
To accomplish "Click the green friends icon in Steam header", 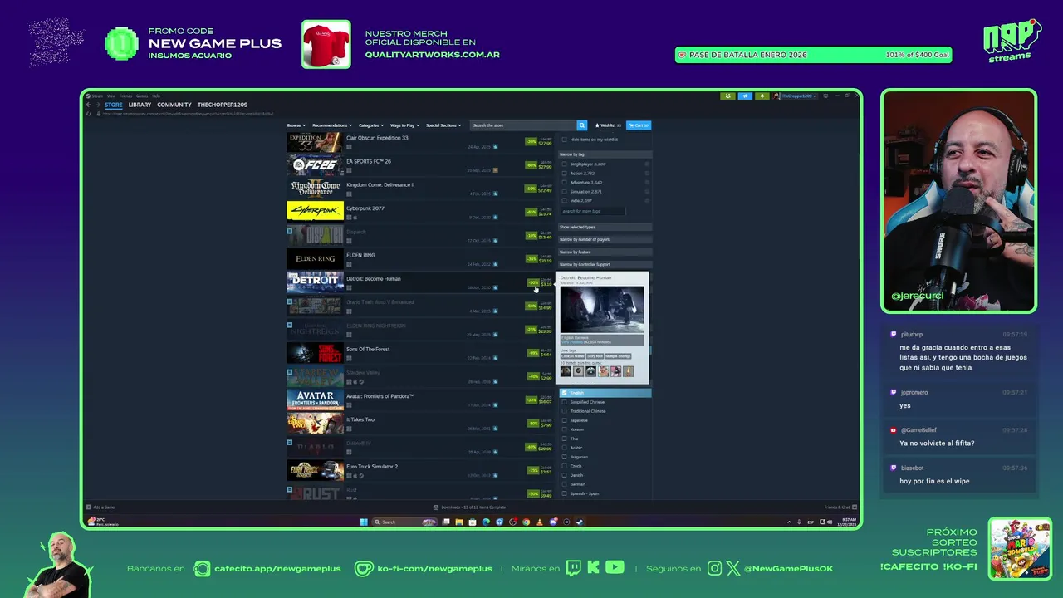I will (x=728, y=96).
